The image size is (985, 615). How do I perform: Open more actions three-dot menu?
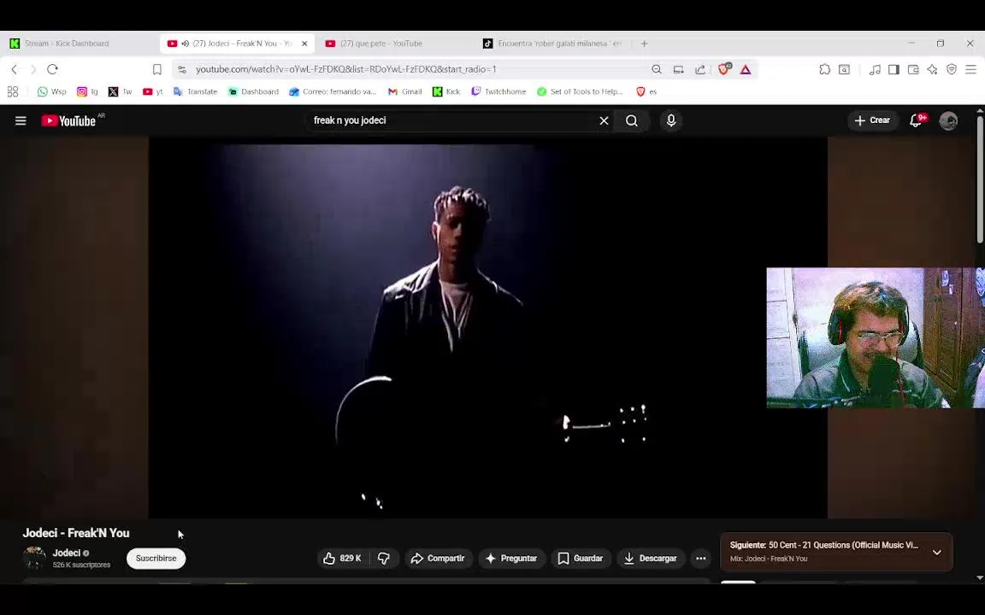701,559
